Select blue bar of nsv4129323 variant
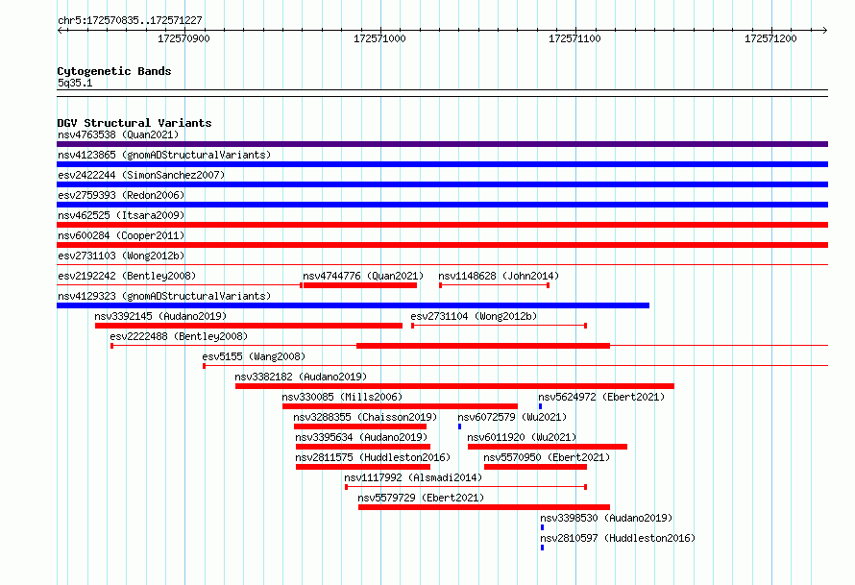Viewport: 855px width, 585px height. [x=353, y=305]
